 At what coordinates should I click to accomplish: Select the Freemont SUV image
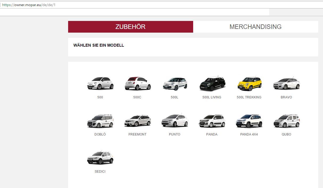138,121
